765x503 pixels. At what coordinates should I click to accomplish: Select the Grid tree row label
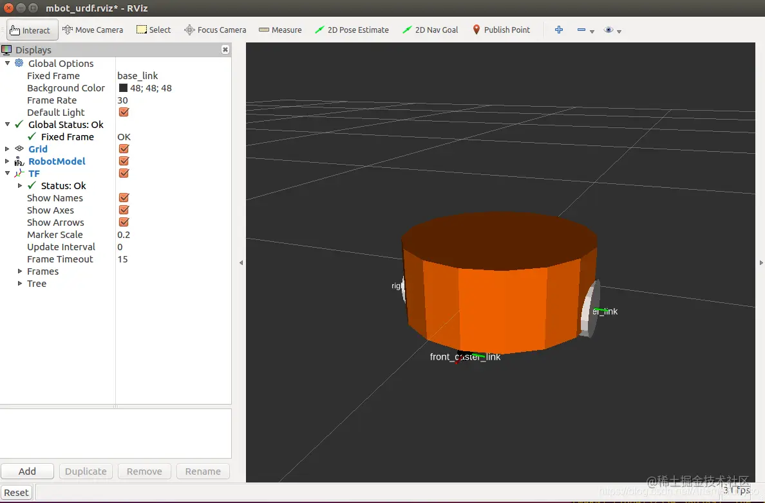click(37, 149)
